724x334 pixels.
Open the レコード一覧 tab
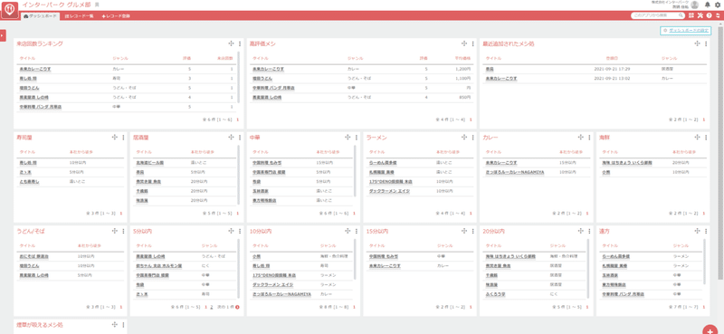pos(79,16)
